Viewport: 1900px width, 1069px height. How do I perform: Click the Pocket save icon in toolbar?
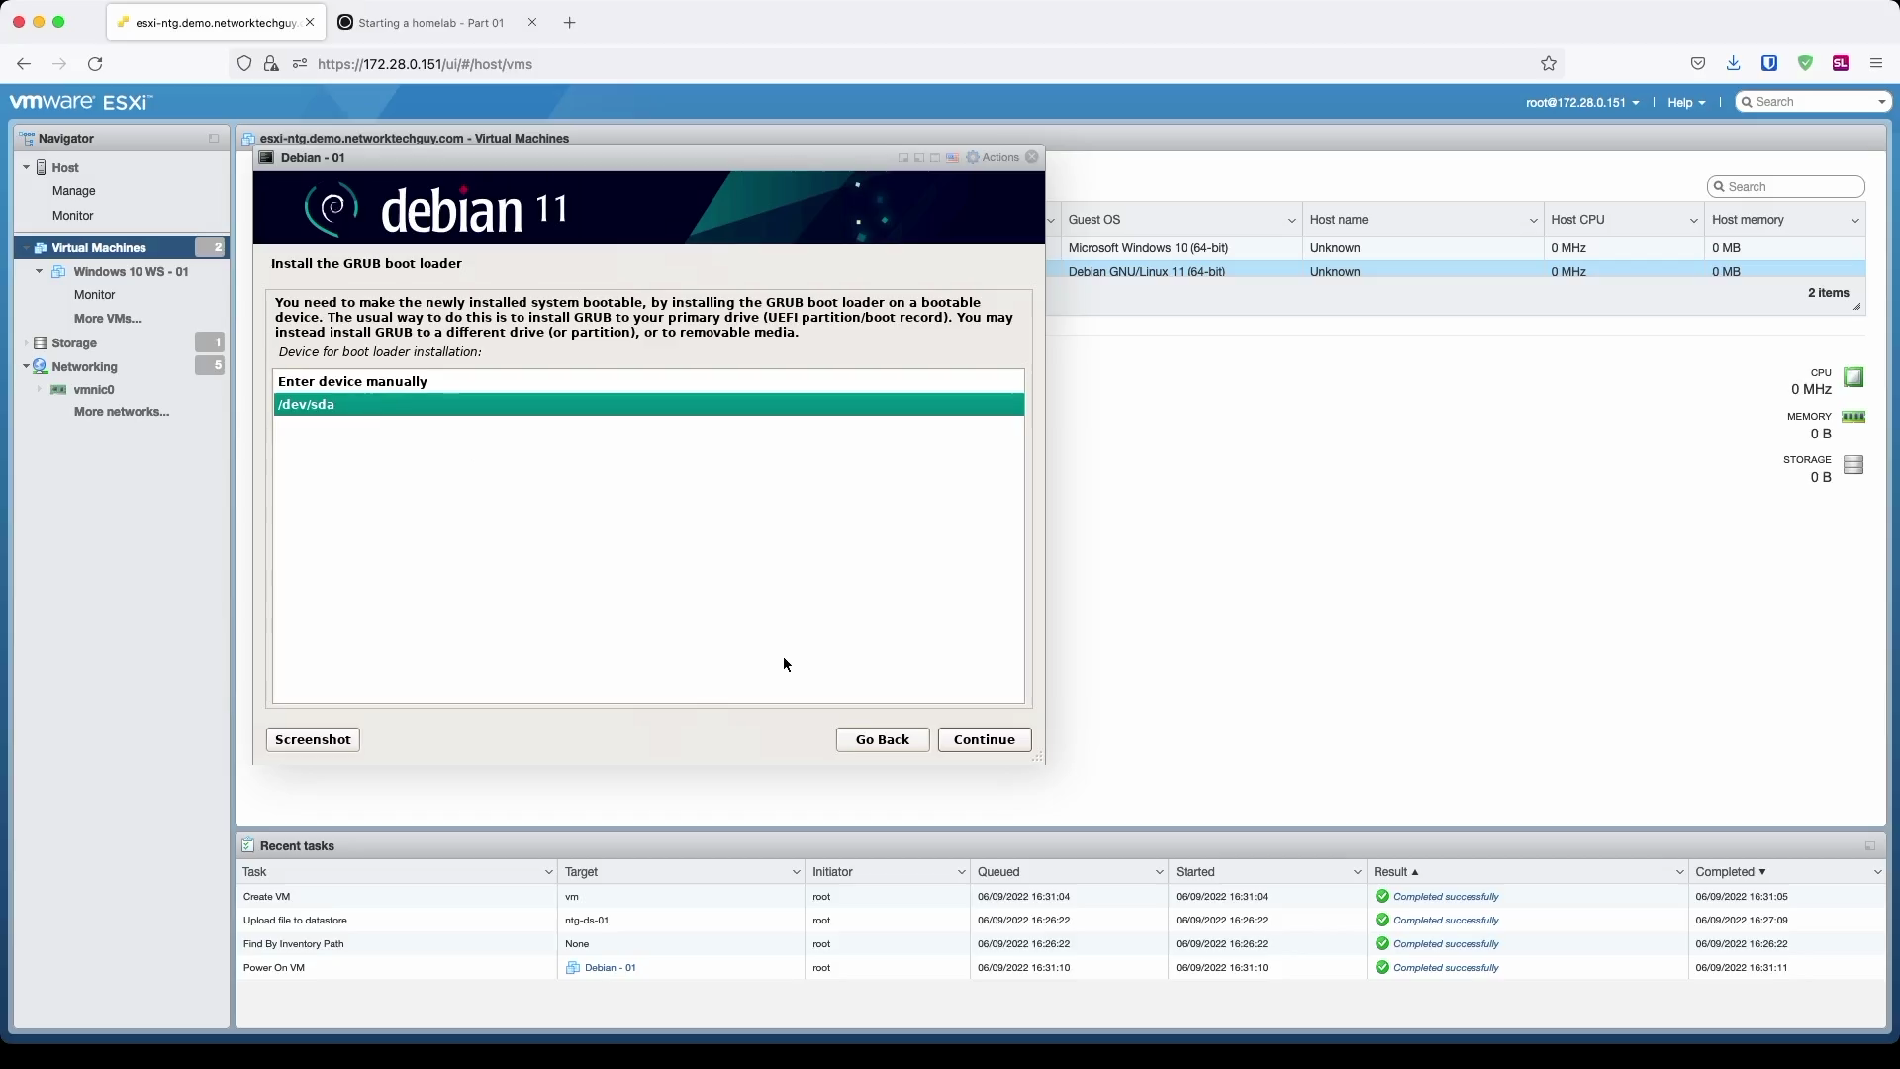[x=1698, y=63]
